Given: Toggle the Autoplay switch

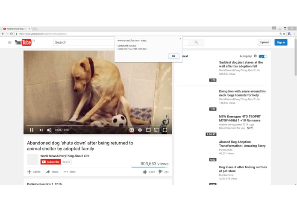Looking at the screenshot, I should coord(263,56).
